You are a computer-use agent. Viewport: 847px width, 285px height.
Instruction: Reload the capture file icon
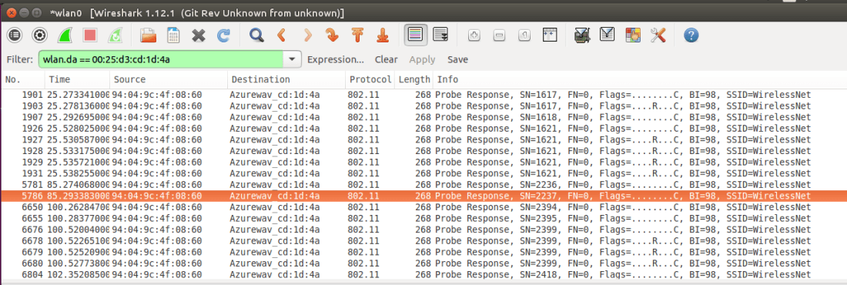pyautogui.click(x=223, y=35)
